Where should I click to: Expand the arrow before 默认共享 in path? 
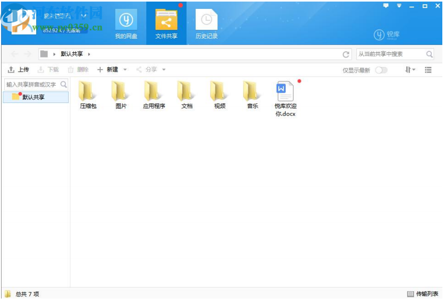pyautogui.click(x=54, y=54)
